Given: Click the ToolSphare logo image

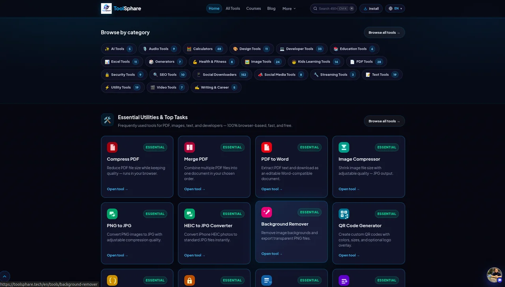Looking at the screenshot, I should pyautogui.click(x=106, y=8).
